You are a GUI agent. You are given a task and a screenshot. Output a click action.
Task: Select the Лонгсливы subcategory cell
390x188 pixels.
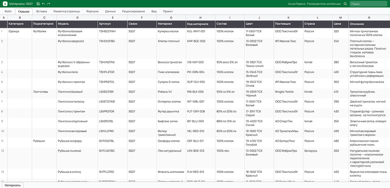(x=44, y=94)
